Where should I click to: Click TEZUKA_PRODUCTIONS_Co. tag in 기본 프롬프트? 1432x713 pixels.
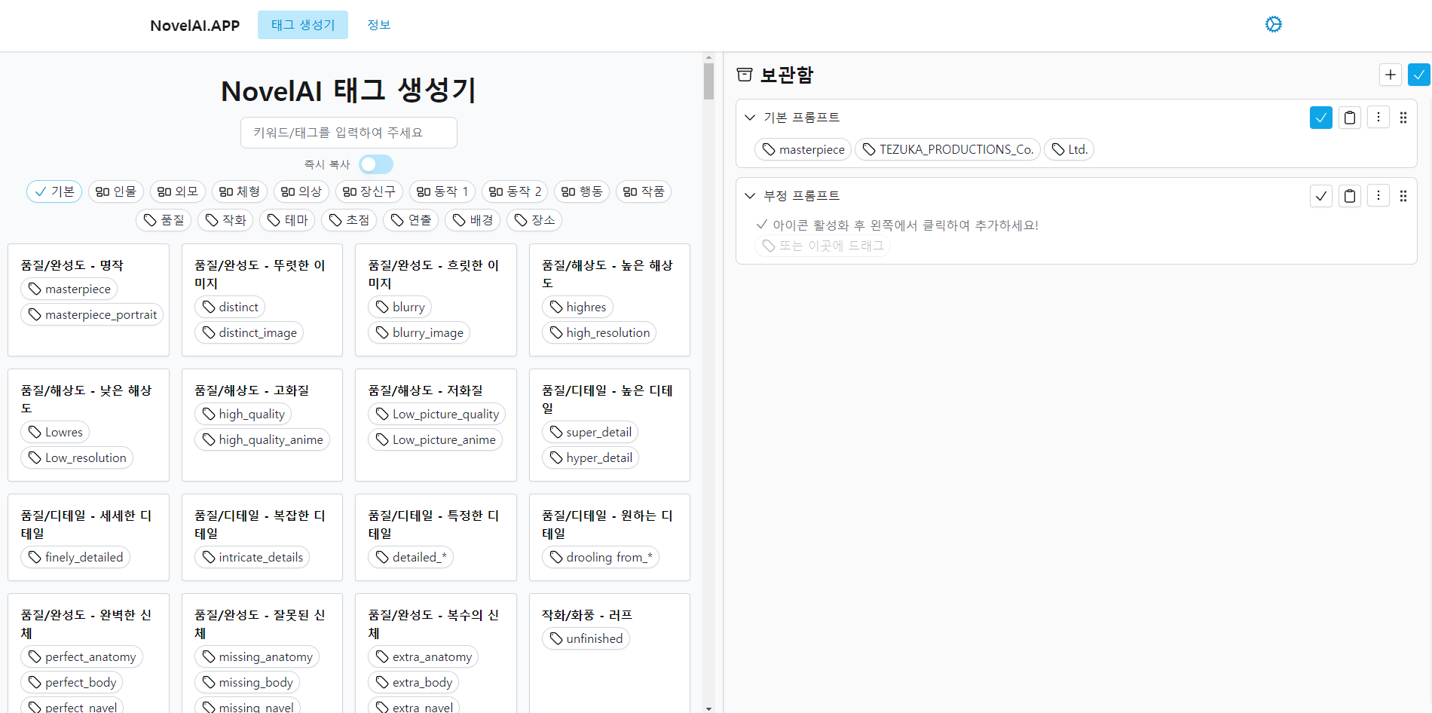click(947, 149)
